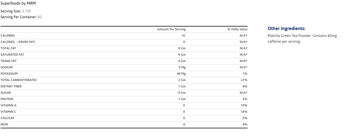Click the TOTAL CARBOHYDRATES row label
Screen dimensions: 344x137
[19, 80]
